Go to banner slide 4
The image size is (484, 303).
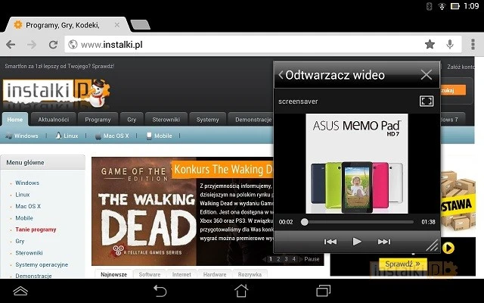pyautogui.click(x=294, y=259)
